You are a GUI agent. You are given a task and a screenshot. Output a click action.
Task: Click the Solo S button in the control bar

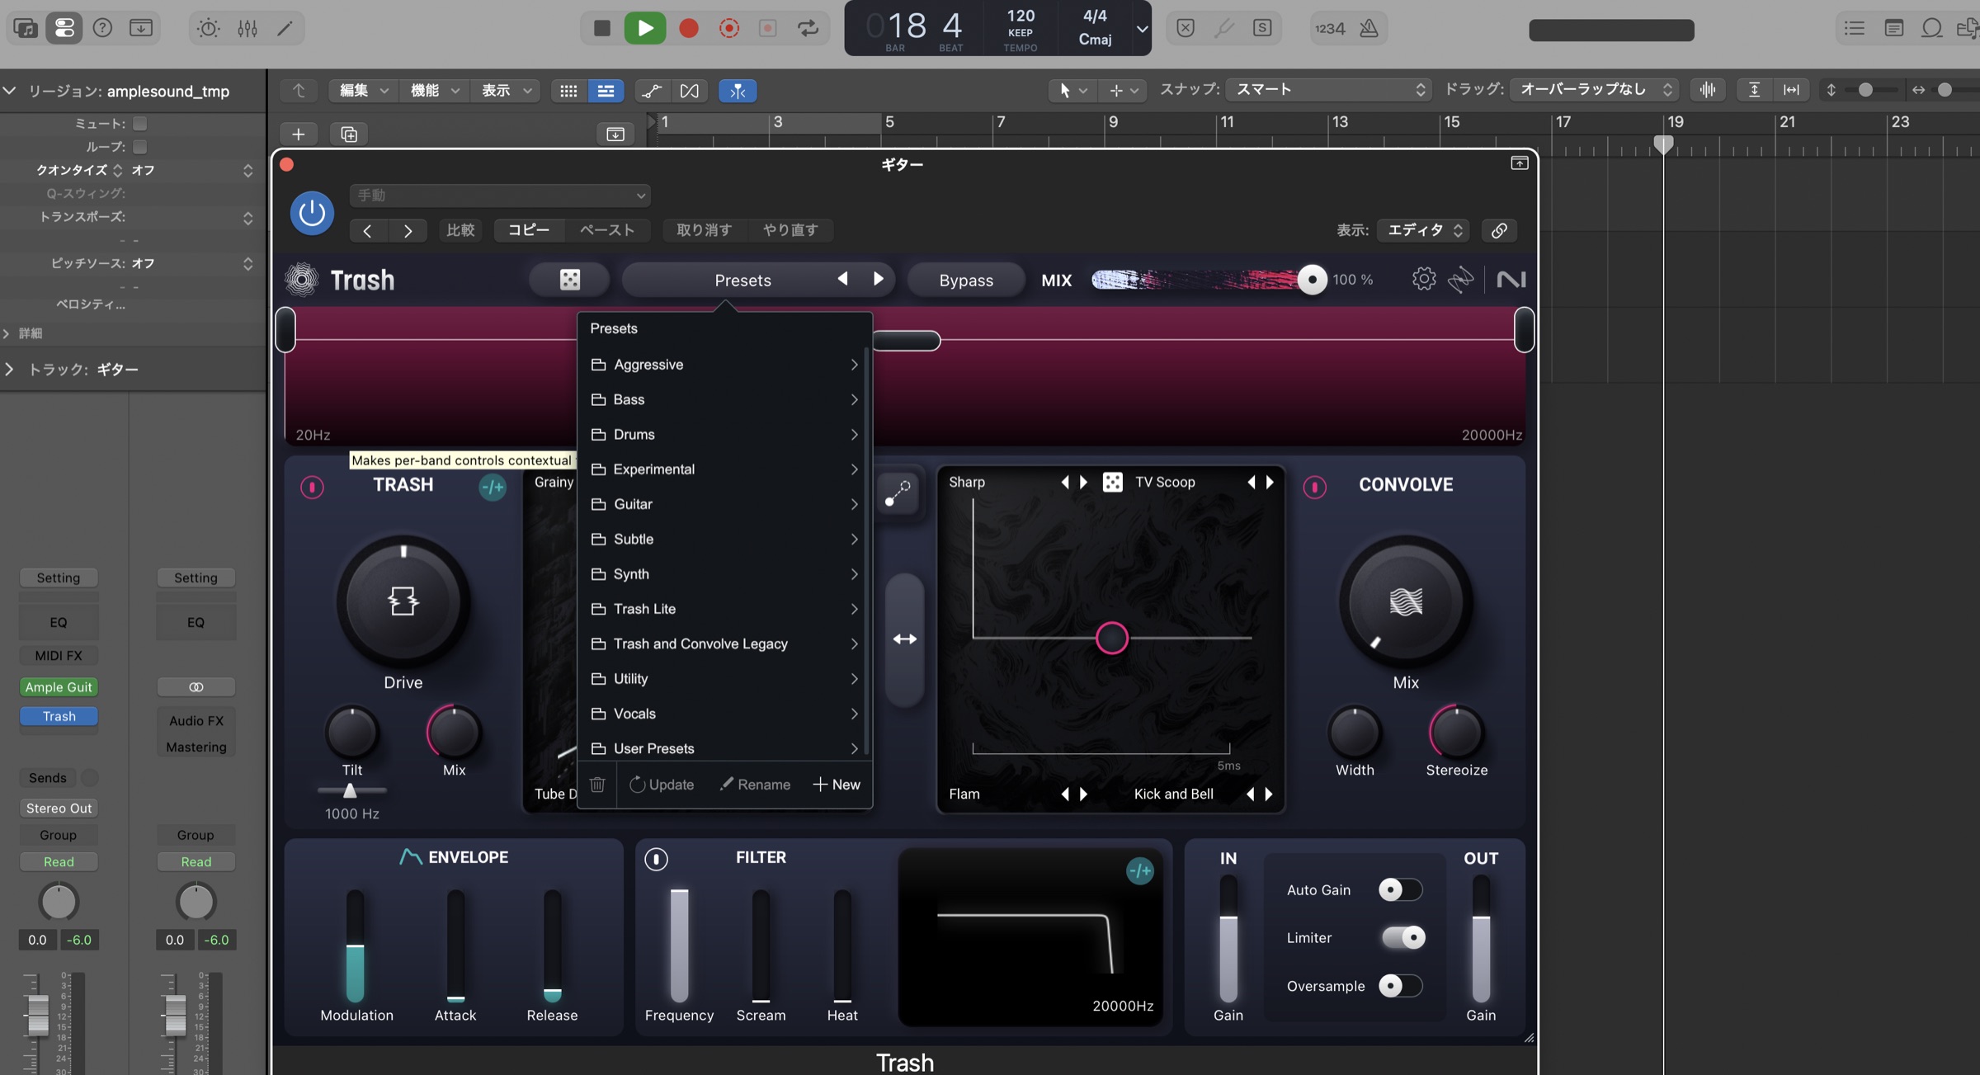[x=1262, y=28]
